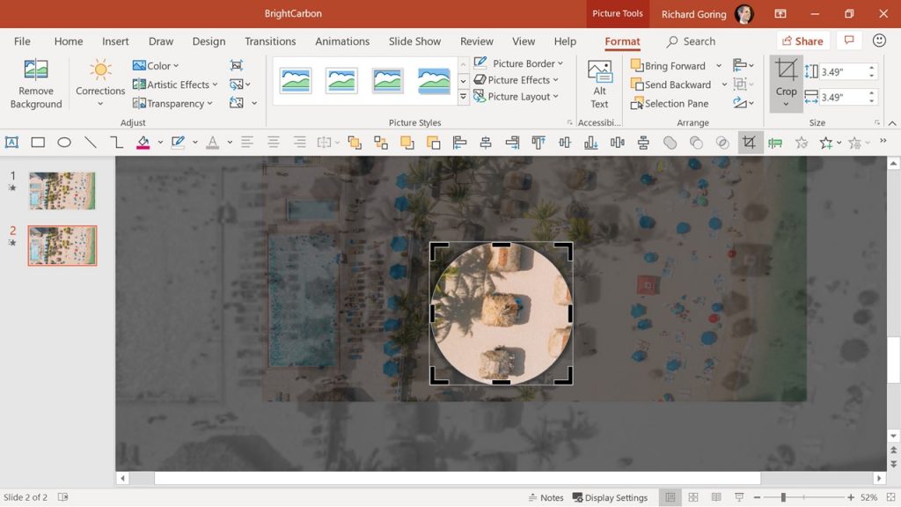Open the Color dropdown

point(158,65)
